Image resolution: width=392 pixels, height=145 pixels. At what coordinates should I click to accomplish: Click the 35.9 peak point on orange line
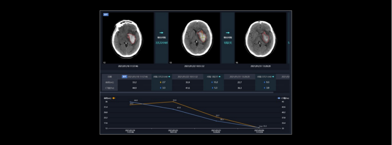pyautogui.click(x=174, y=101)
